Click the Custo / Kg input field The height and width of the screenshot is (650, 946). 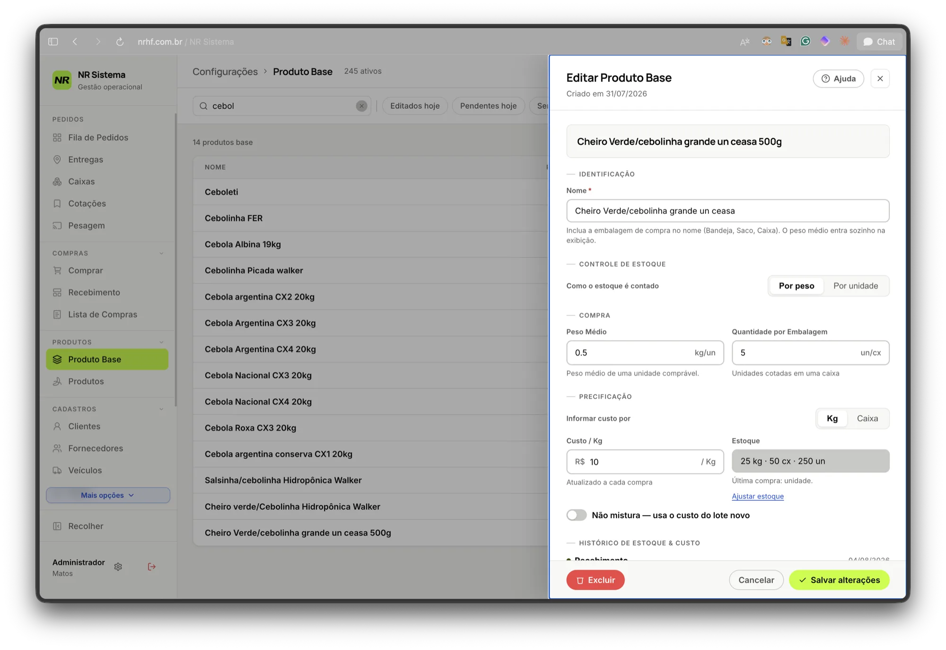pyautogui.click(x=645, y=462)
